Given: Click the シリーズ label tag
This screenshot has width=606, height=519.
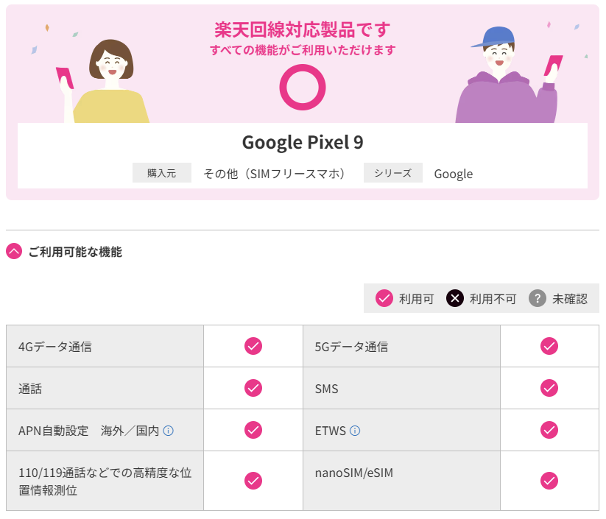Looking at the screenshot, I should 393,173.
